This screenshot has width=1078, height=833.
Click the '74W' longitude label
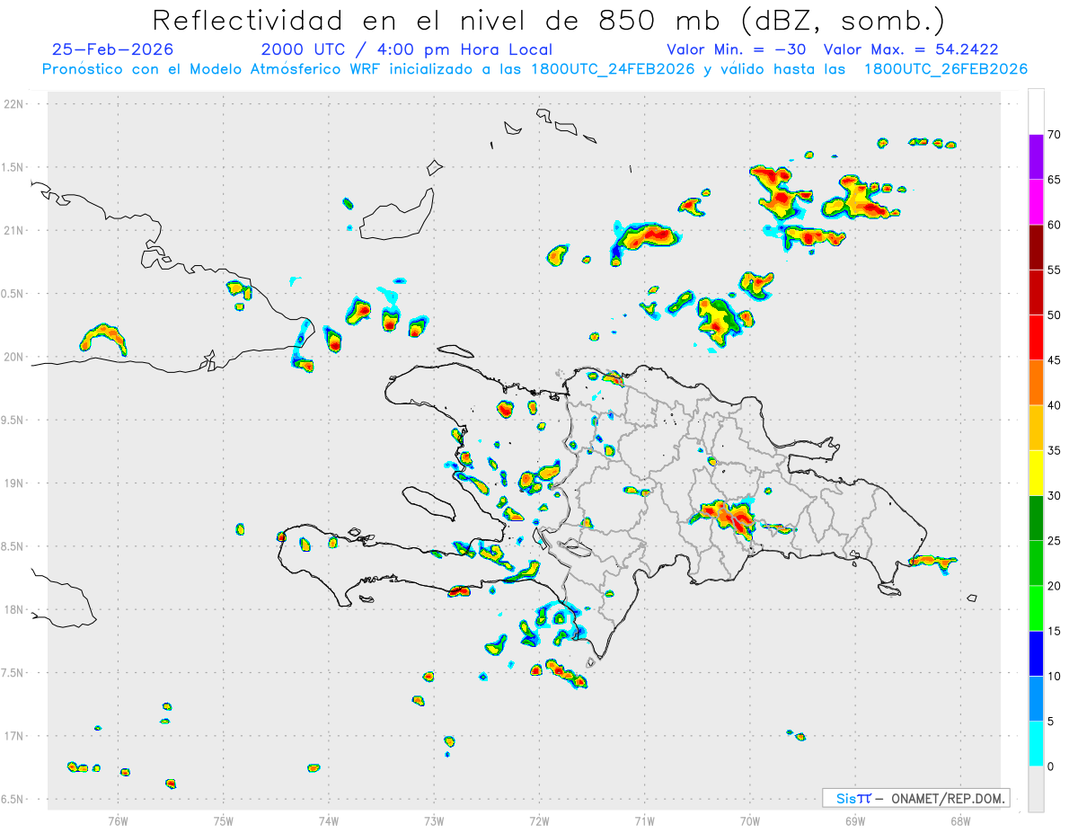tap(329, 820)
